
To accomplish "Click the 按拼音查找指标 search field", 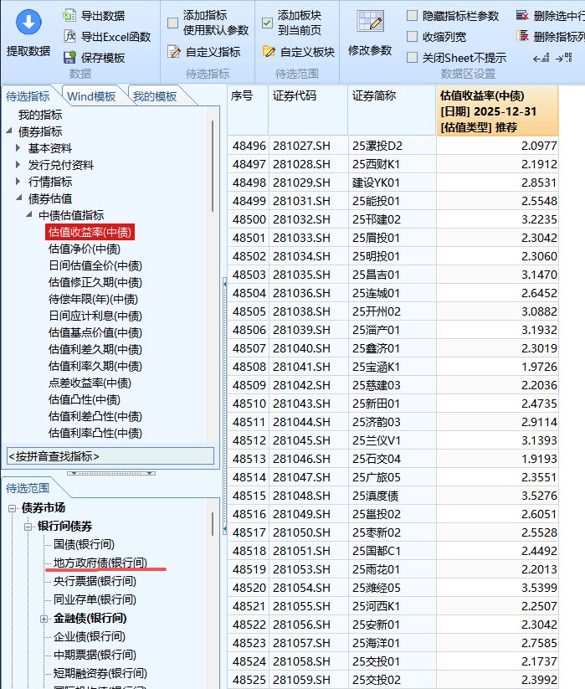I will pyautogui.click(x=110, y=456).
